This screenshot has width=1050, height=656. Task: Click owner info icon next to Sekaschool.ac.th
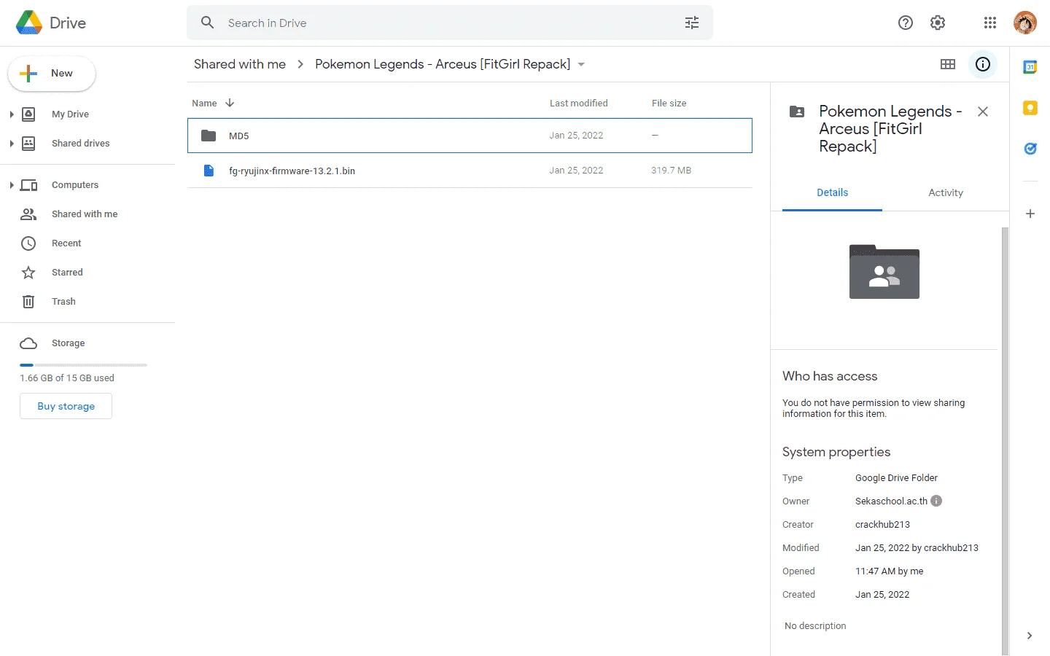[x=937, y=501]
